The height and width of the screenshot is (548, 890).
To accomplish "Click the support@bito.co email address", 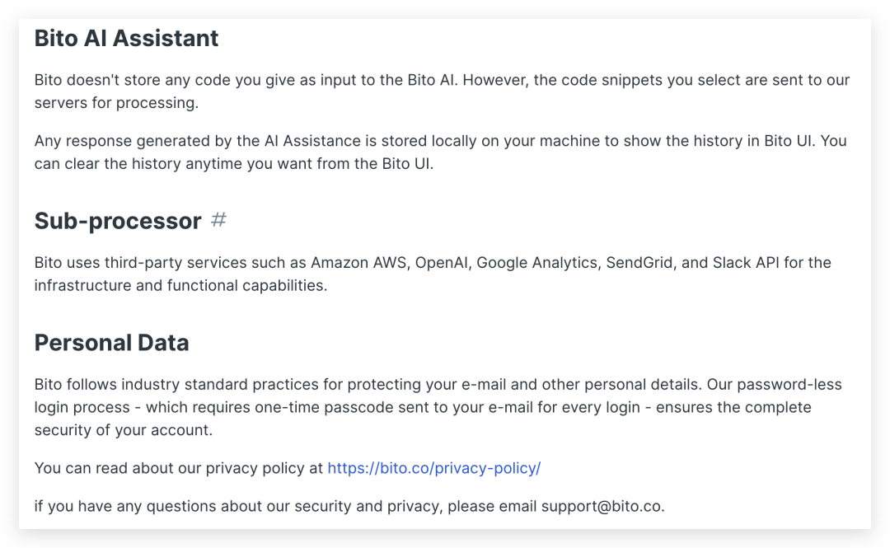I will (x=601, y=506).
